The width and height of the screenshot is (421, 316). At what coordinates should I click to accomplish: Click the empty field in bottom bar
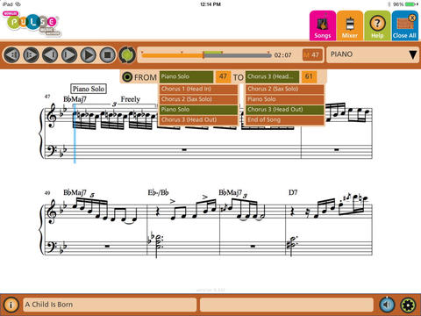click(x=287, y=305)
